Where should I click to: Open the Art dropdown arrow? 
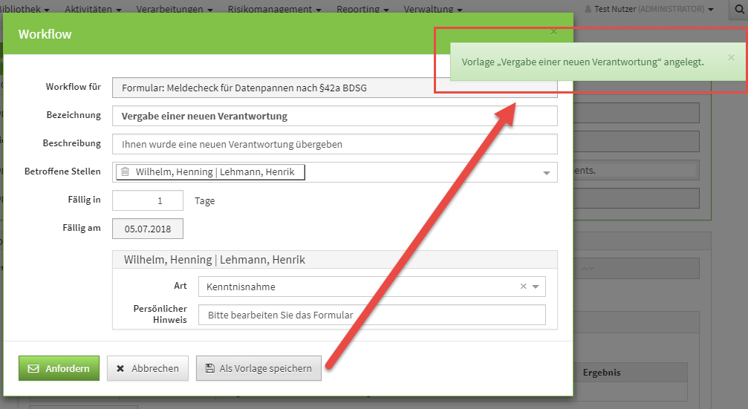[x=536, y=287]
